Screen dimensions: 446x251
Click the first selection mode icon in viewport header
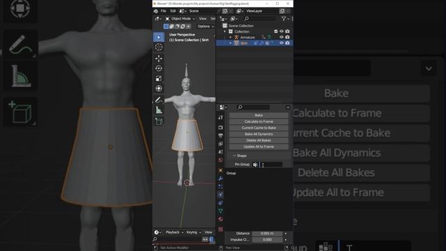[166, 26]
